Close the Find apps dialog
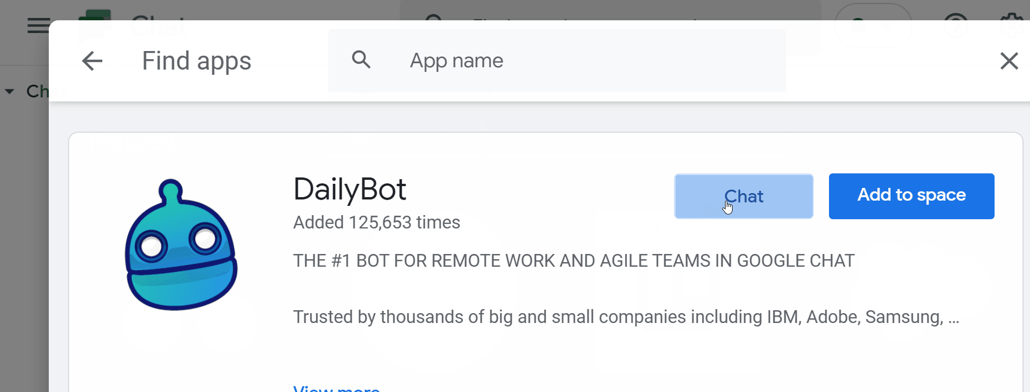The height and width of the screenshot is (392, 1030). coord(1009,61)
